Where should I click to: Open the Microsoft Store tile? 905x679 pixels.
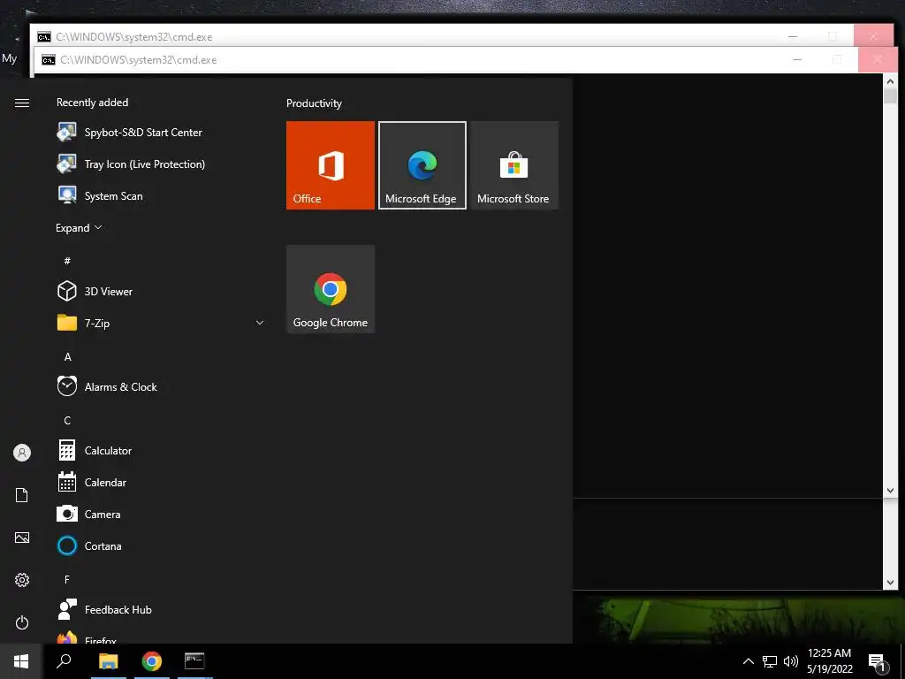[x=513, y=165]
